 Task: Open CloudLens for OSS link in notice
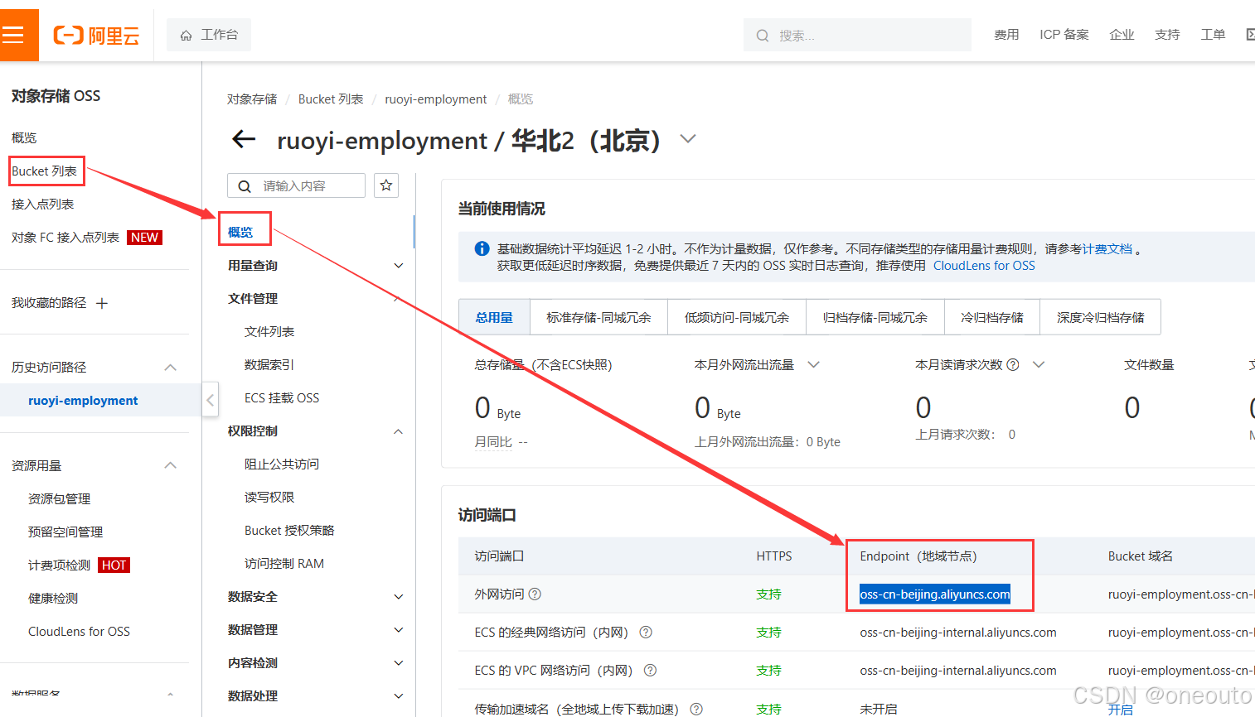[984, 265]
